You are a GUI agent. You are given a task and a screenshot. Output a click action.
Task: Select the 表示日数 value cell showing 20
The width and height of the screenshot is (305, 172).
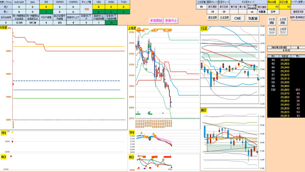(224, 12)
